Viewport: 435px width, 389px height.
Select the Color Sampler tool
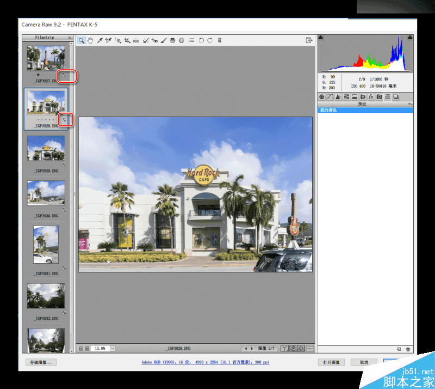coord(108,41)
